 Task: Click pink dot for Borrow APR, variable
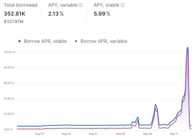pyautogui.click(x=76, y=41)
